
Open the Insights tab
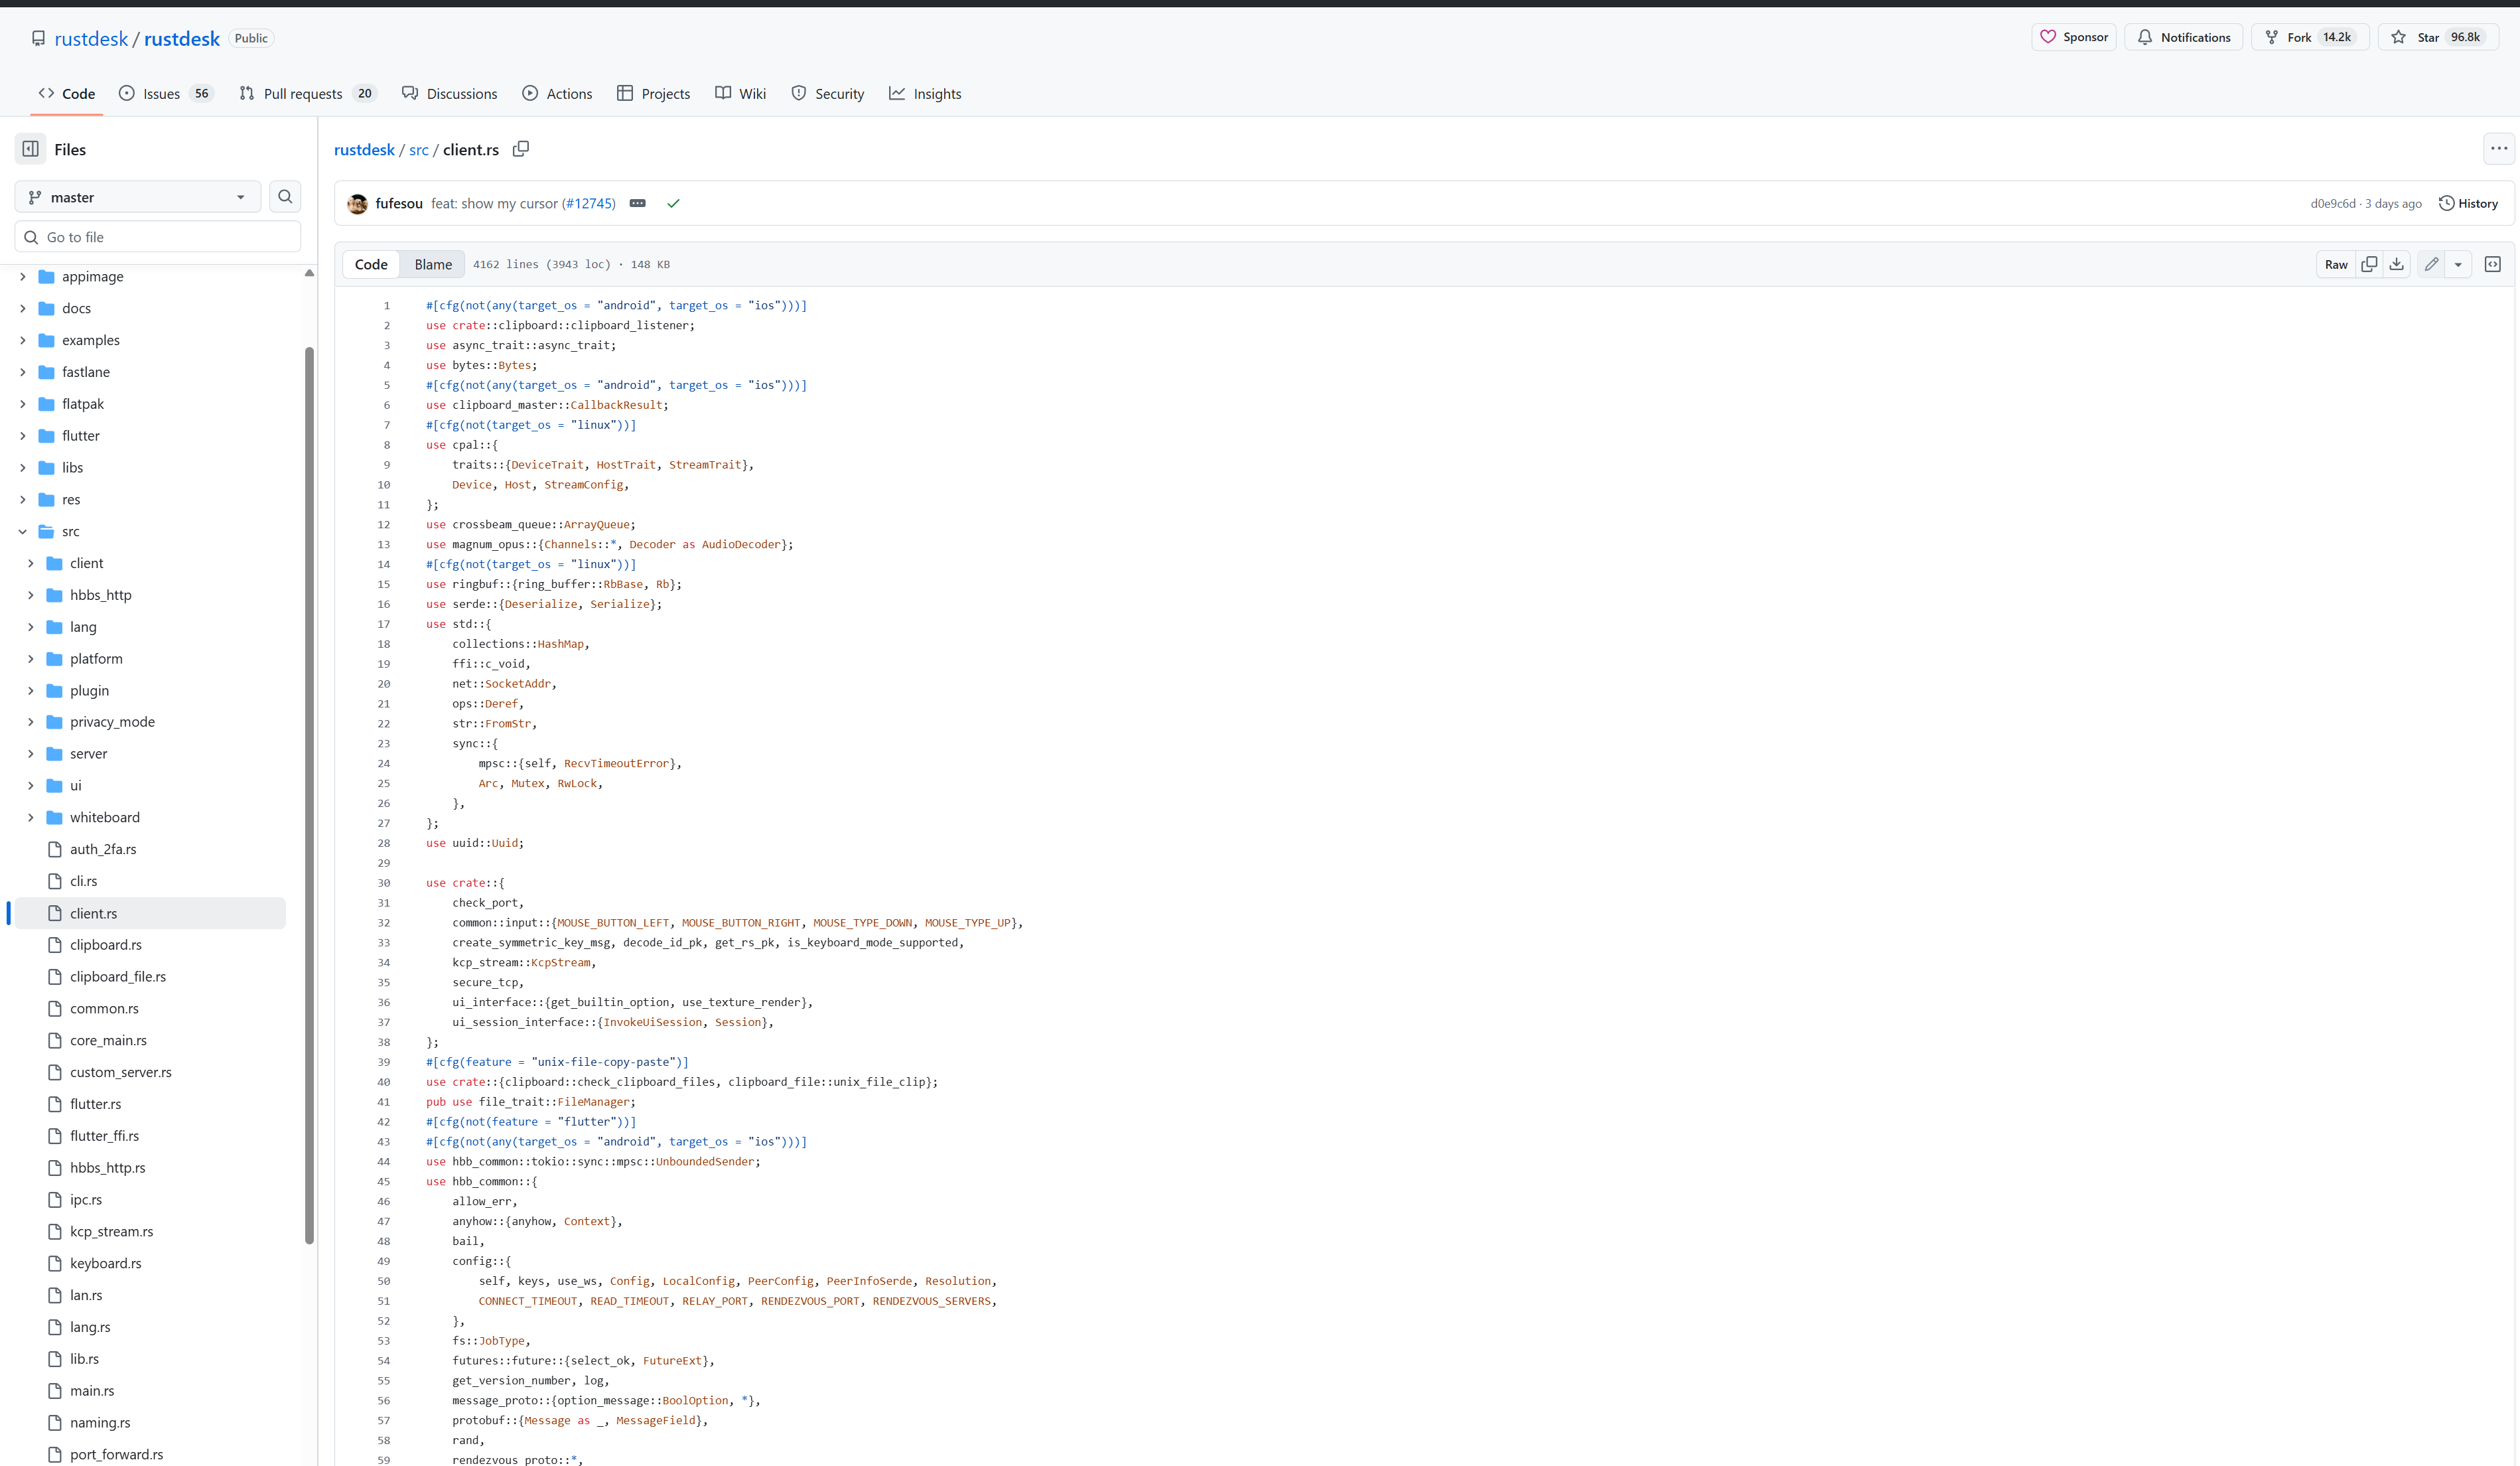tap(925, 93)
